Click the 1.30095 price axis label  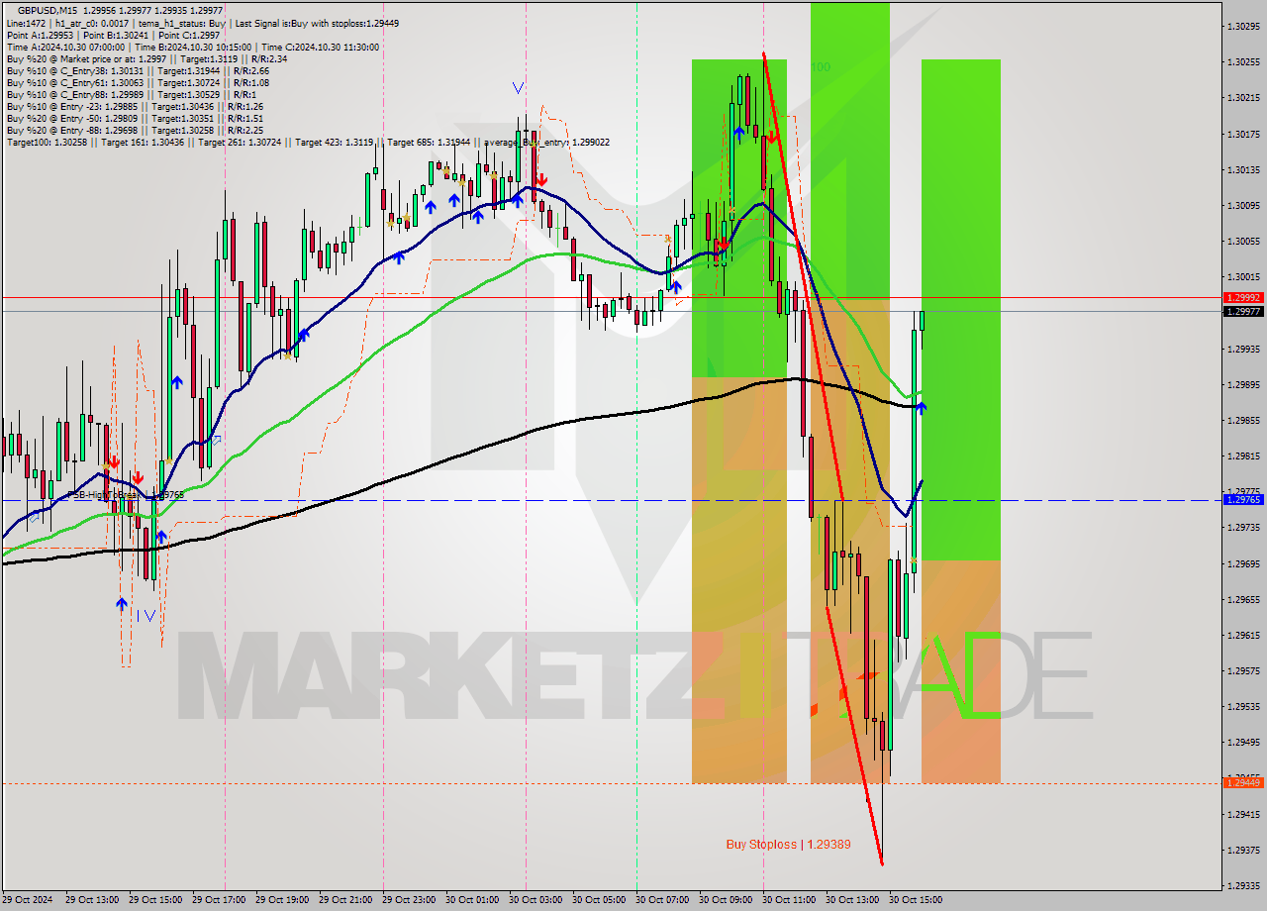coord(1243,205)
